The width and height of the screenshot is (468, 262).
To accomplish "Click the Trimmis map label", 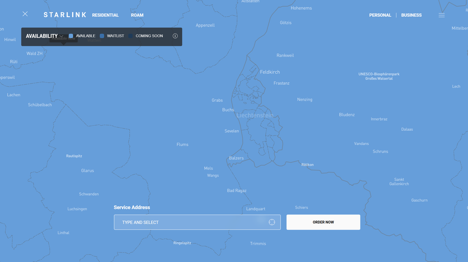I will coord(258,244).
